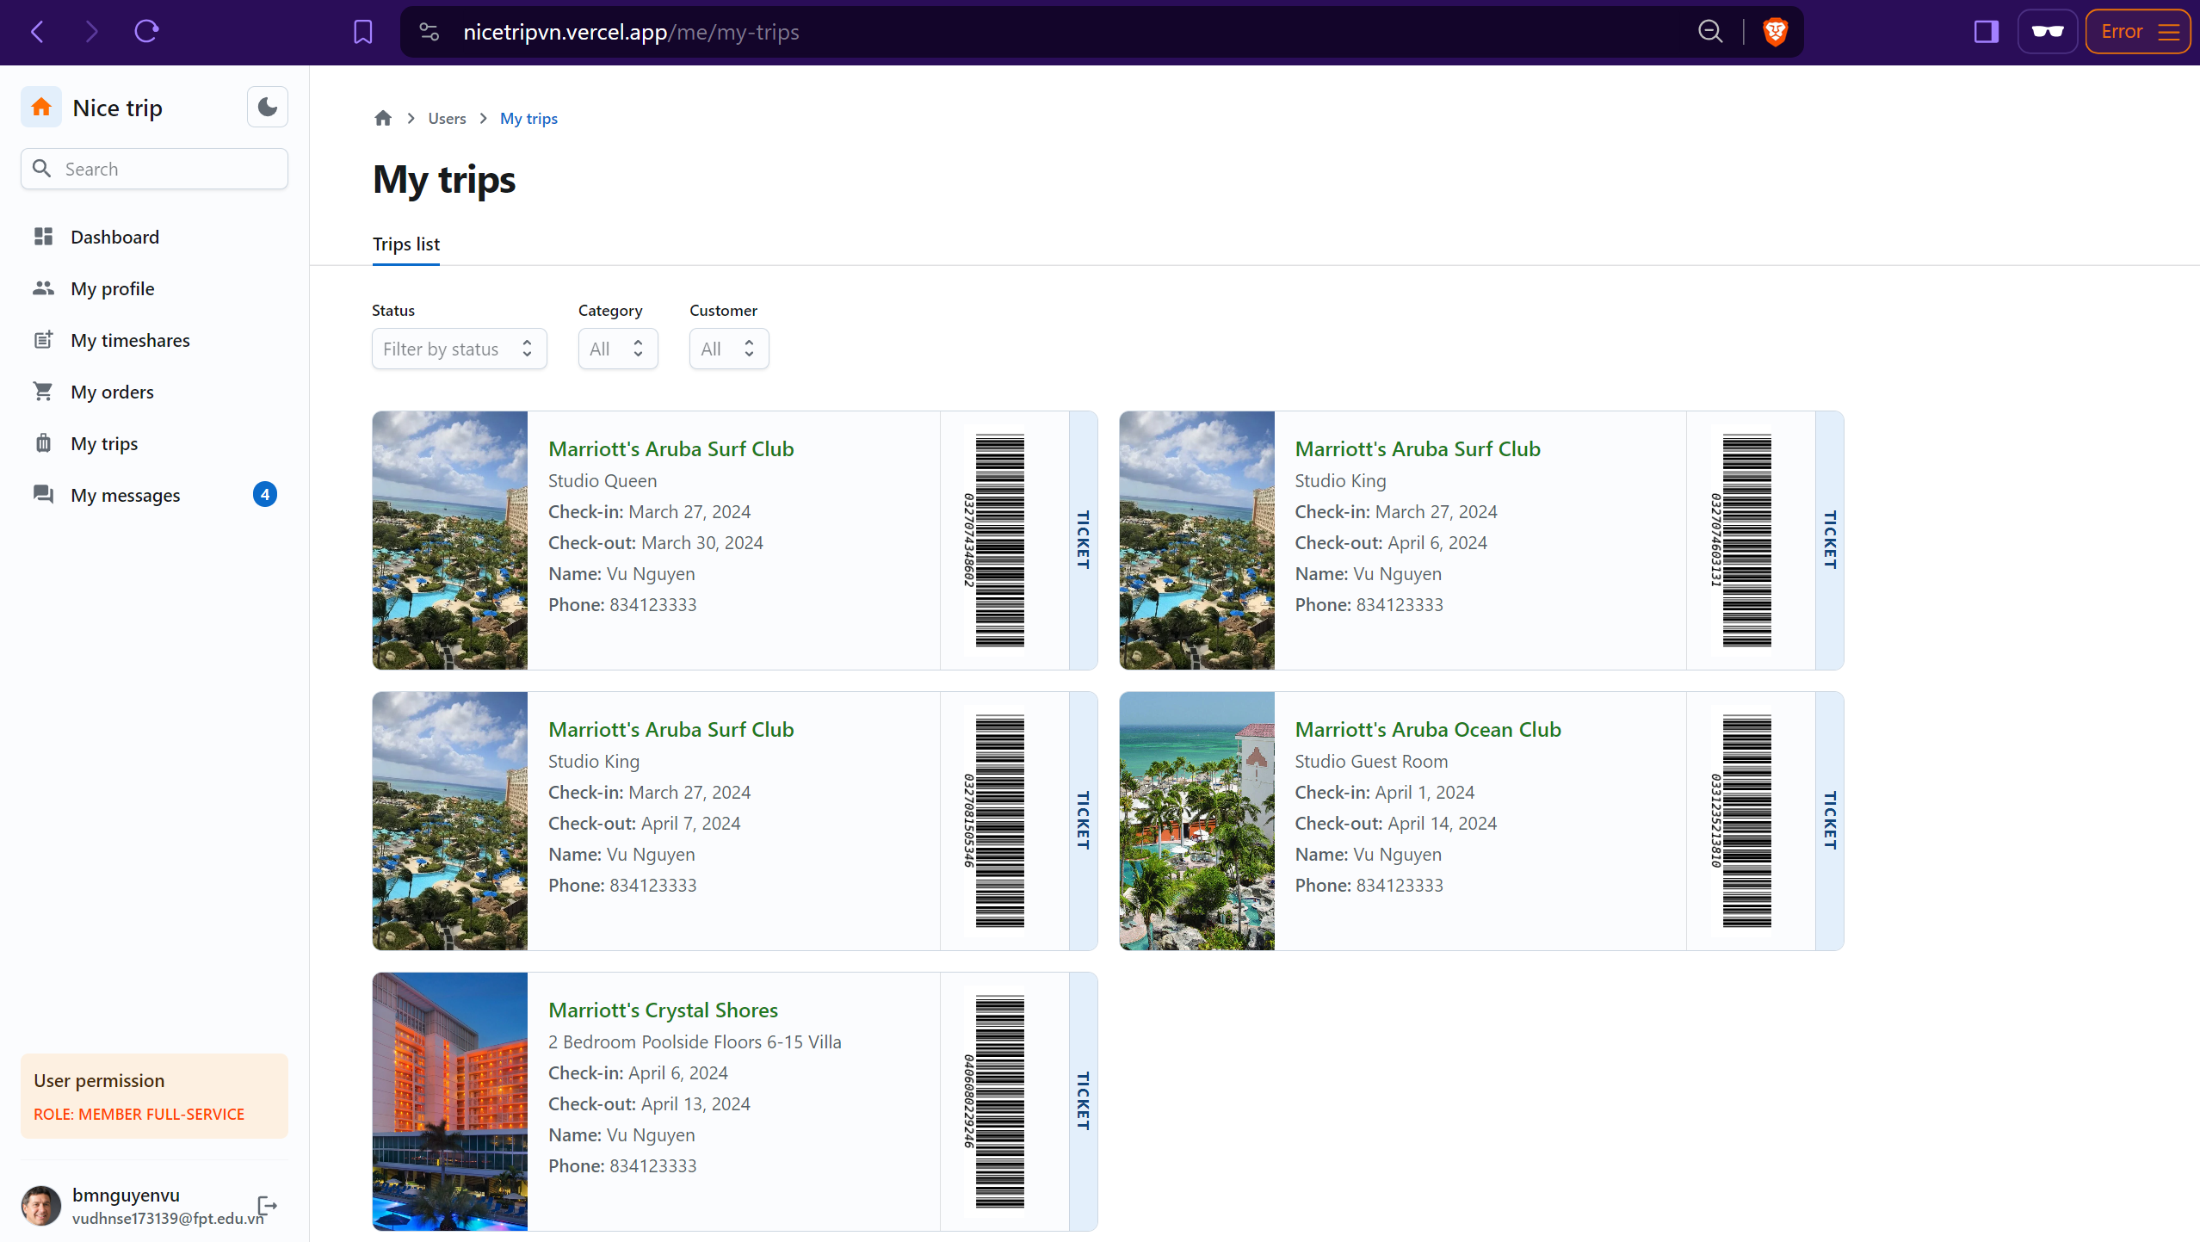Go back with the browser back arrow
This screenshot has width=2200, height=1242.
tap(37, 32)
